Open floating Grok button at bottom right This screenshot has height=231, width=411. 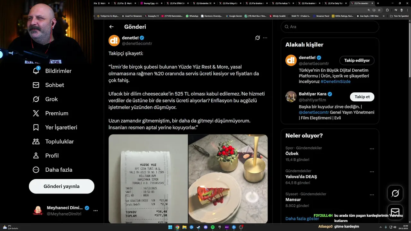[x=395, y=193]
